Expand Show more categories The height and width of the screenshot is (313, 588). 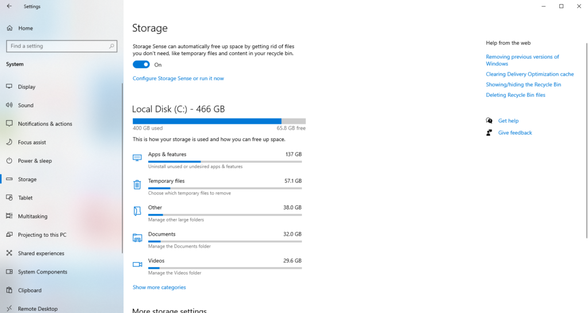(x=159, y=287)
